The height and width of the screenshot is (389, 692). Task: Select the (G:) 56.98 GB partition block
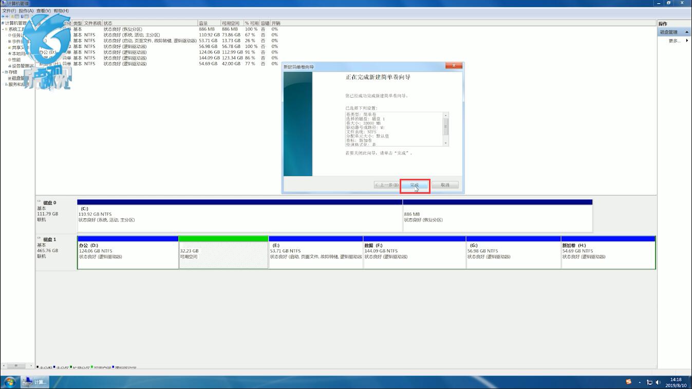[514, 252]
